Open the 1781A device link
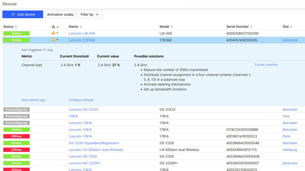This screenshot has height=171, width=305. (x=73, y=116)
